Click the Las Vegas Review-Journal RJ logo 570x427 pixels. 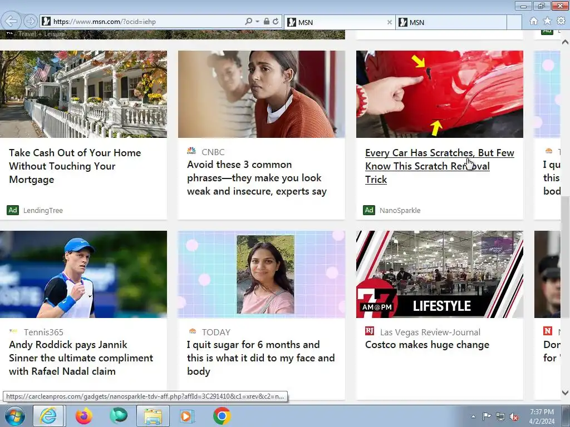(x=370, y=331)
